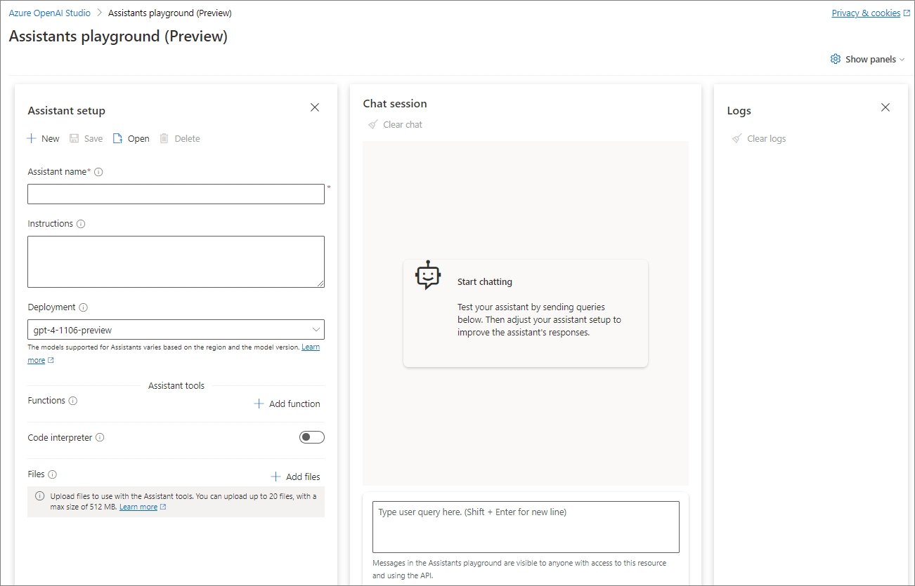Screen dimensions: 915x586
Task: Click the Clear chat broom icon
Action: [373, 124]
